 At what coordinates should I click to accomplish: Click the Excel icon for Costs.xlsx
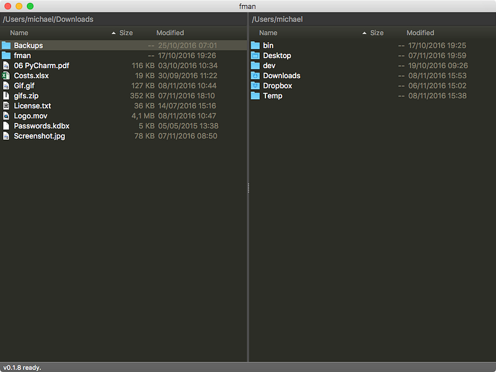coord(6,76)
